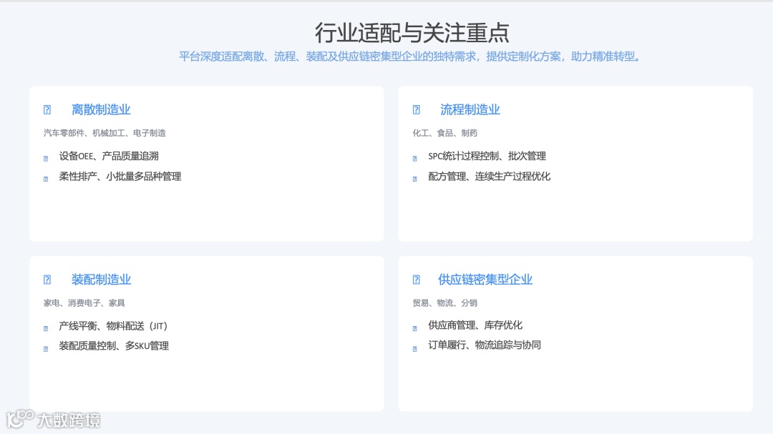Click the line 装配质量控制、多SKU管理
The width and height of the screenshot is (773, 434).
click(114, 346)
